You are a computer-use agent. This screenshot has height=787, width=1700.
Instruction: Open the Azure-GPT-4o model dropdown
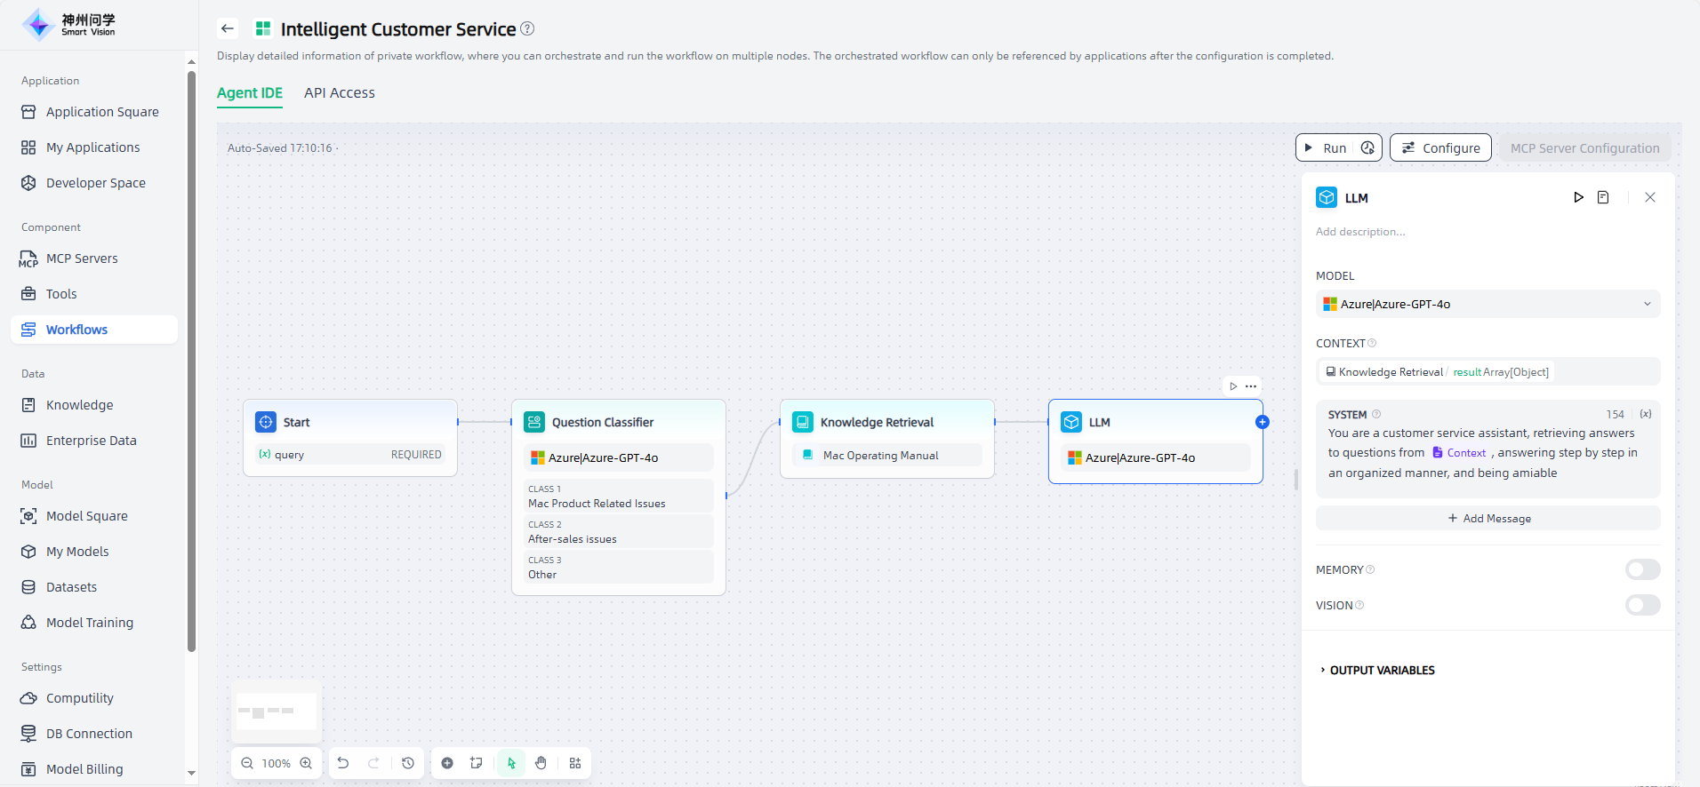coord(1487,304)
